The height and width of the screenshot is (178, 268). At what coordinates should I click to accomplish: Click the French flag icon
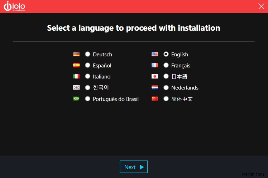click(x=155, y=65)
